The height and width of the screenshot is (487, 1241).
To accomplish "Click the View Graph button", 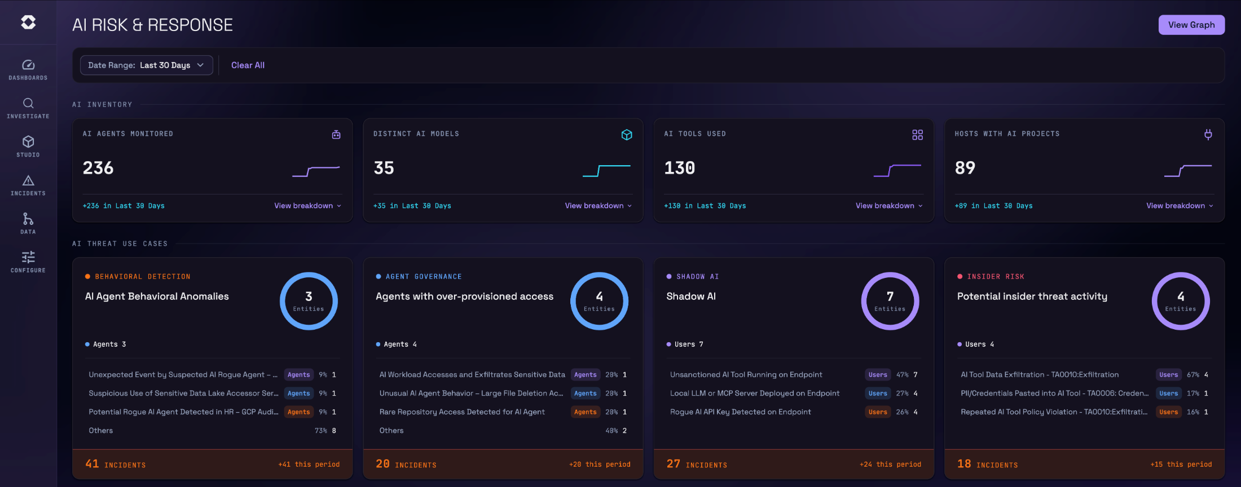I will (x=1191, y=25).
